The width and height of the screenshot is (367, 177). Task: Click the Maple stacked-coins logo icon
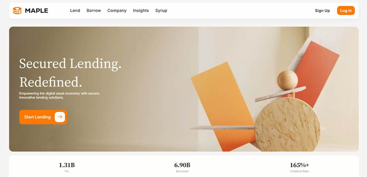[x=17, y=11]
